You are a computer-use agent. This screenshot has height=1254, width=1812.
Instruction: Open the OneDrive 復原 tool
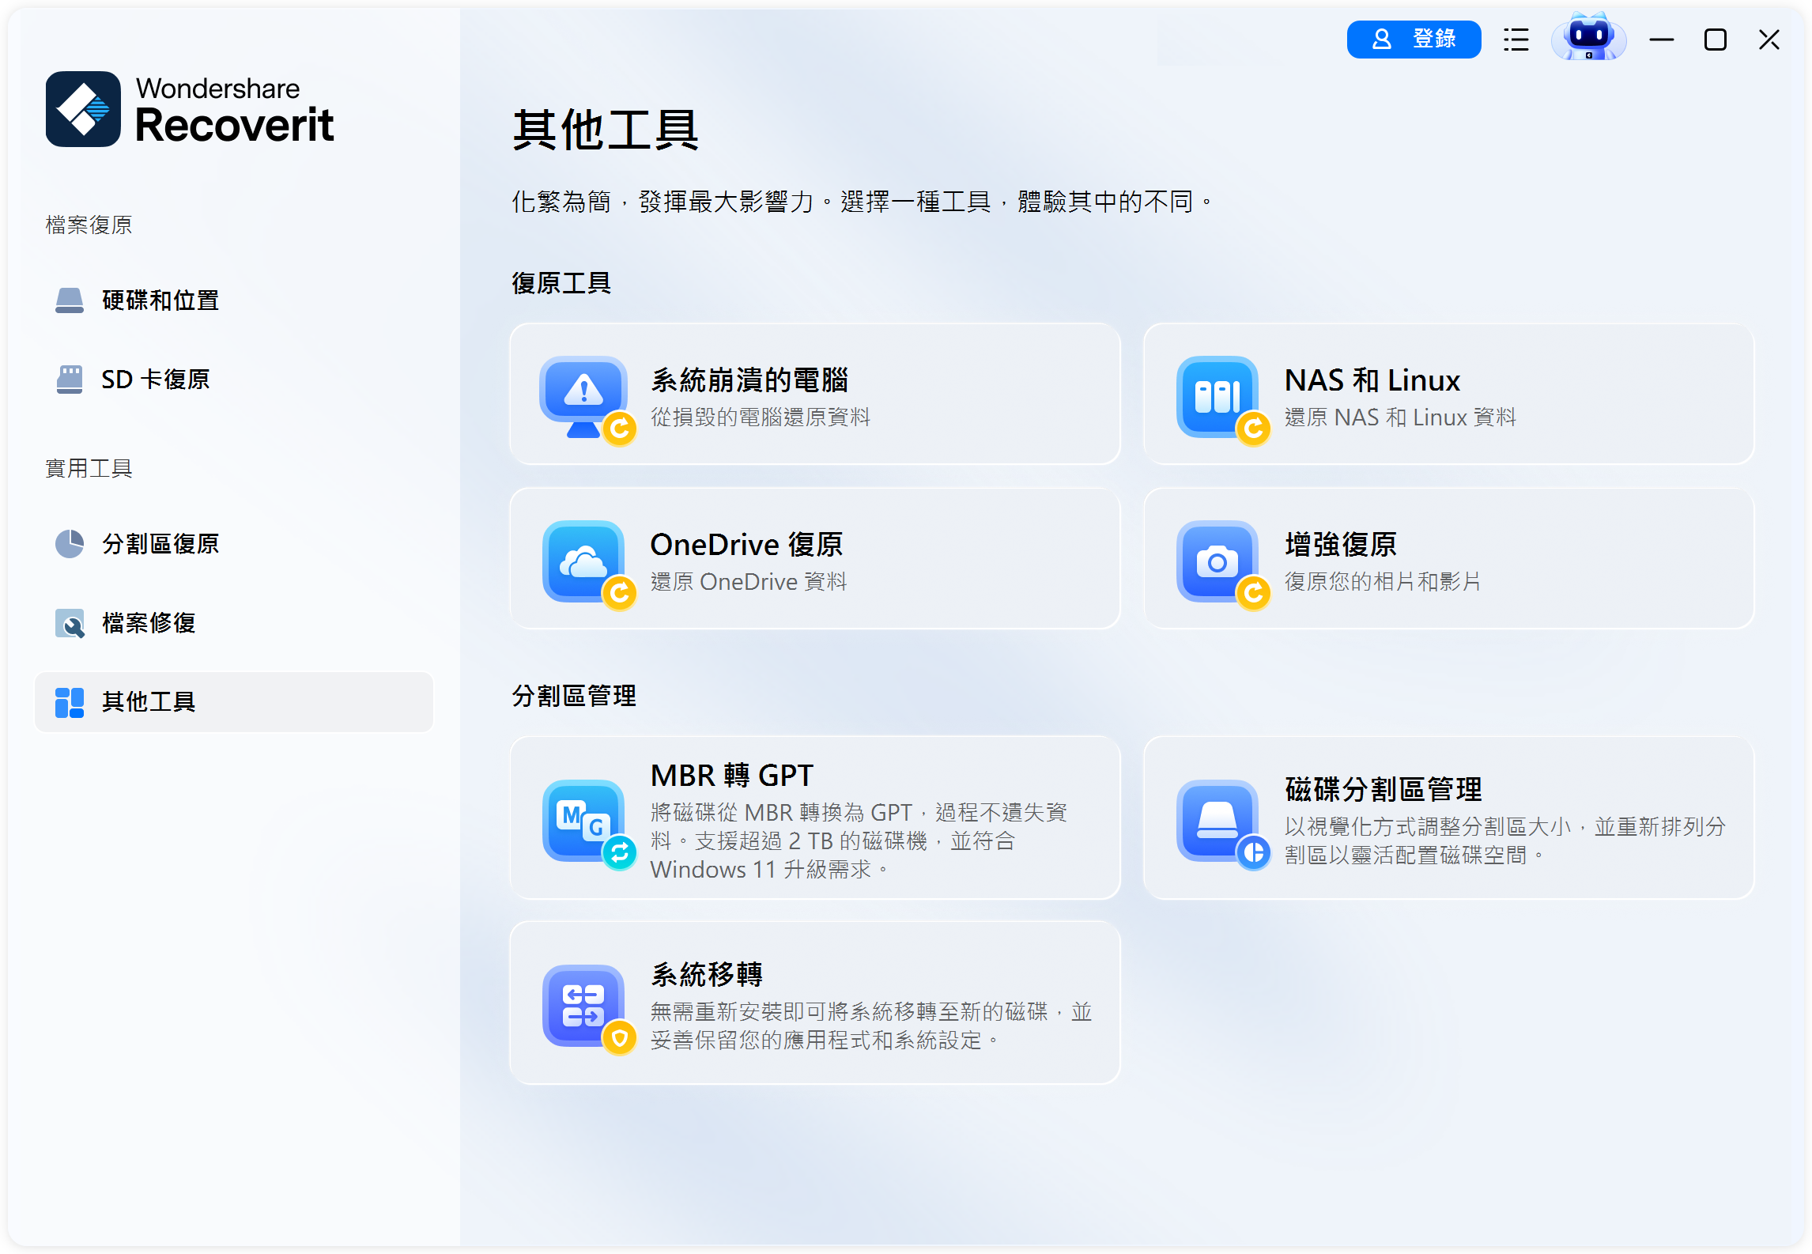(x=815, y=558)
